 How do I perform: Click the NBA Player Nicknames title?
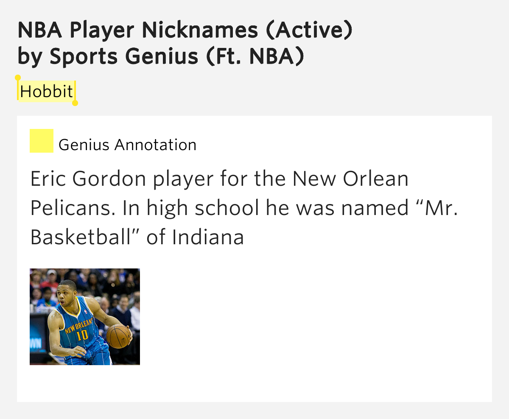[x=185, y=30]
